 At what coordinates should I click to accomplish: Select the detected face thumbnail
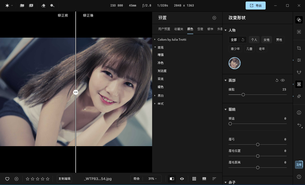point(235,63)
